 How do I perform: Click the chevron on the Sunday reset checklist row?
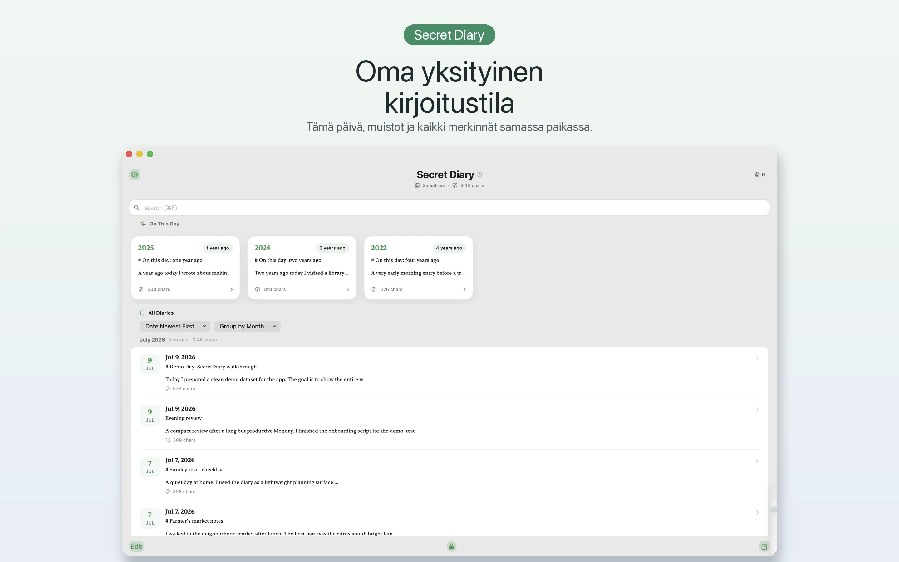pyautogui.click(x=757, y=461)
